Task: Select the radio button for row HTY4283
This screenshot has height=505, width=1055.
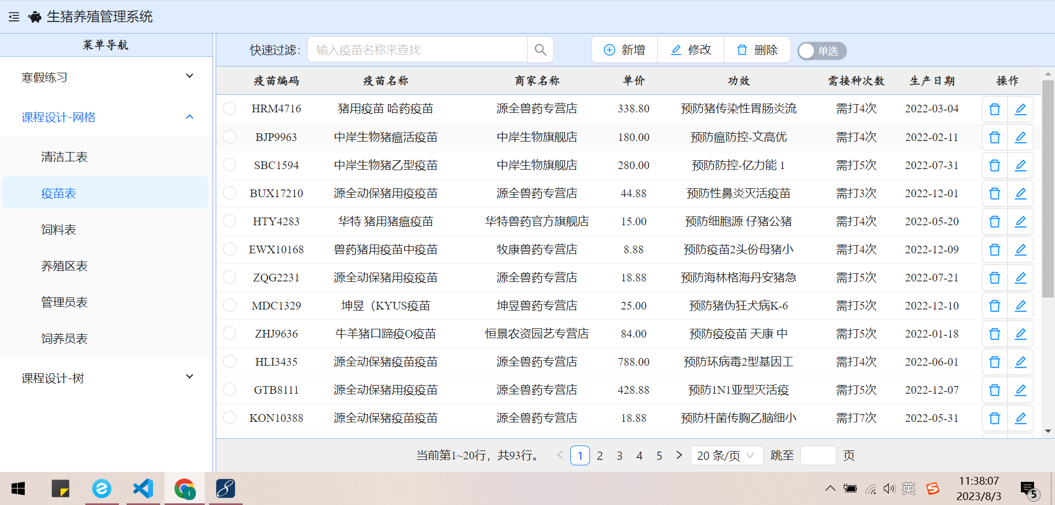Action: tap(229, 221)
